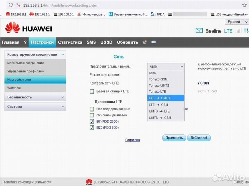
Task: Open the Обновить tab
Action: click(127, 42)
